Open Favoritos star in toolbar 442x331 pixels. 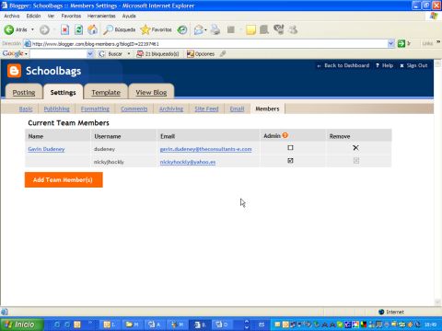[156, 29]
